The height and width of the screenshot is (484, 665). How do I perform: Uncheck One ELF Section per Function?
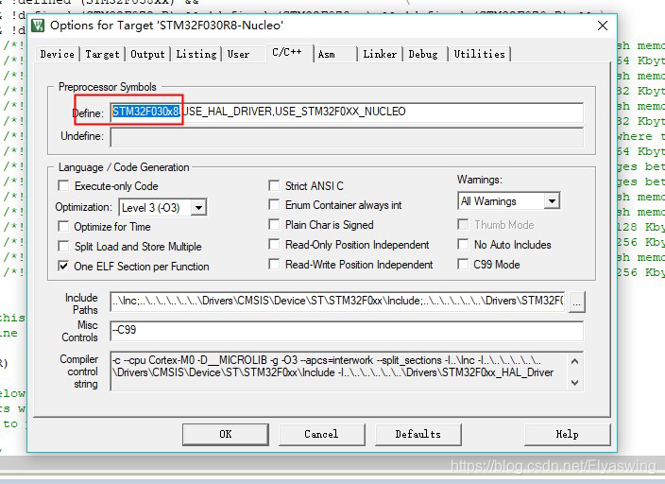pyautogui.click(x=63, y=267)
